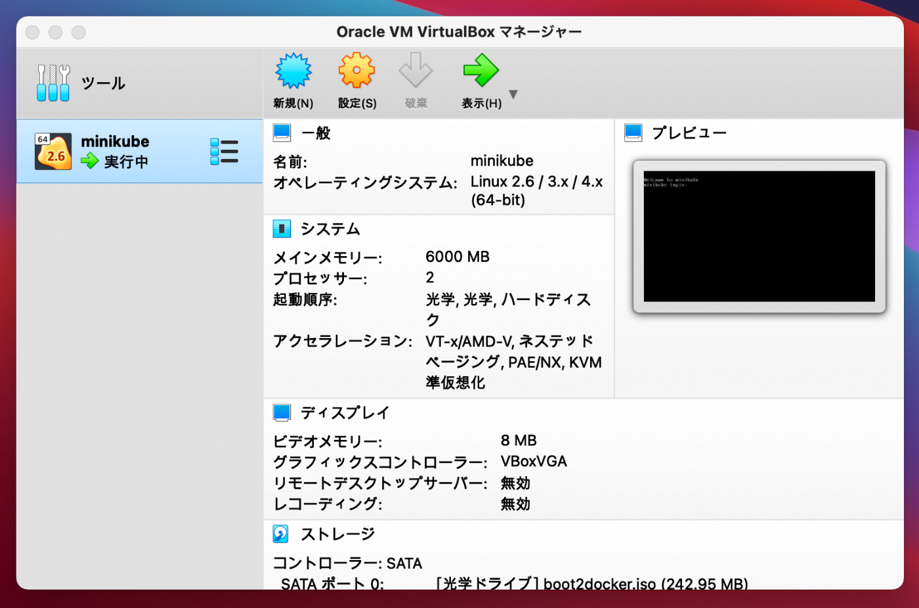This screenshot has width=919, height=608.
Task: Click the 表示(H) green arrow icon
Action: point(481,71)
